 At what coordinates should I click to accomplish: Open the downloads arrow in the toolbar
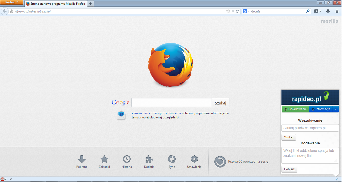[x=328, y=11]
